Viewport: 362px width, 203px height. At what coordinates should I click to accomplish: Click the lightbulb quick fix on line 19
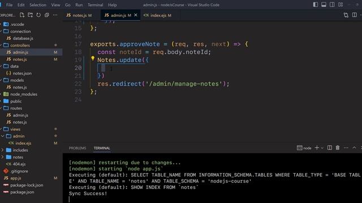tap(93, 59)
